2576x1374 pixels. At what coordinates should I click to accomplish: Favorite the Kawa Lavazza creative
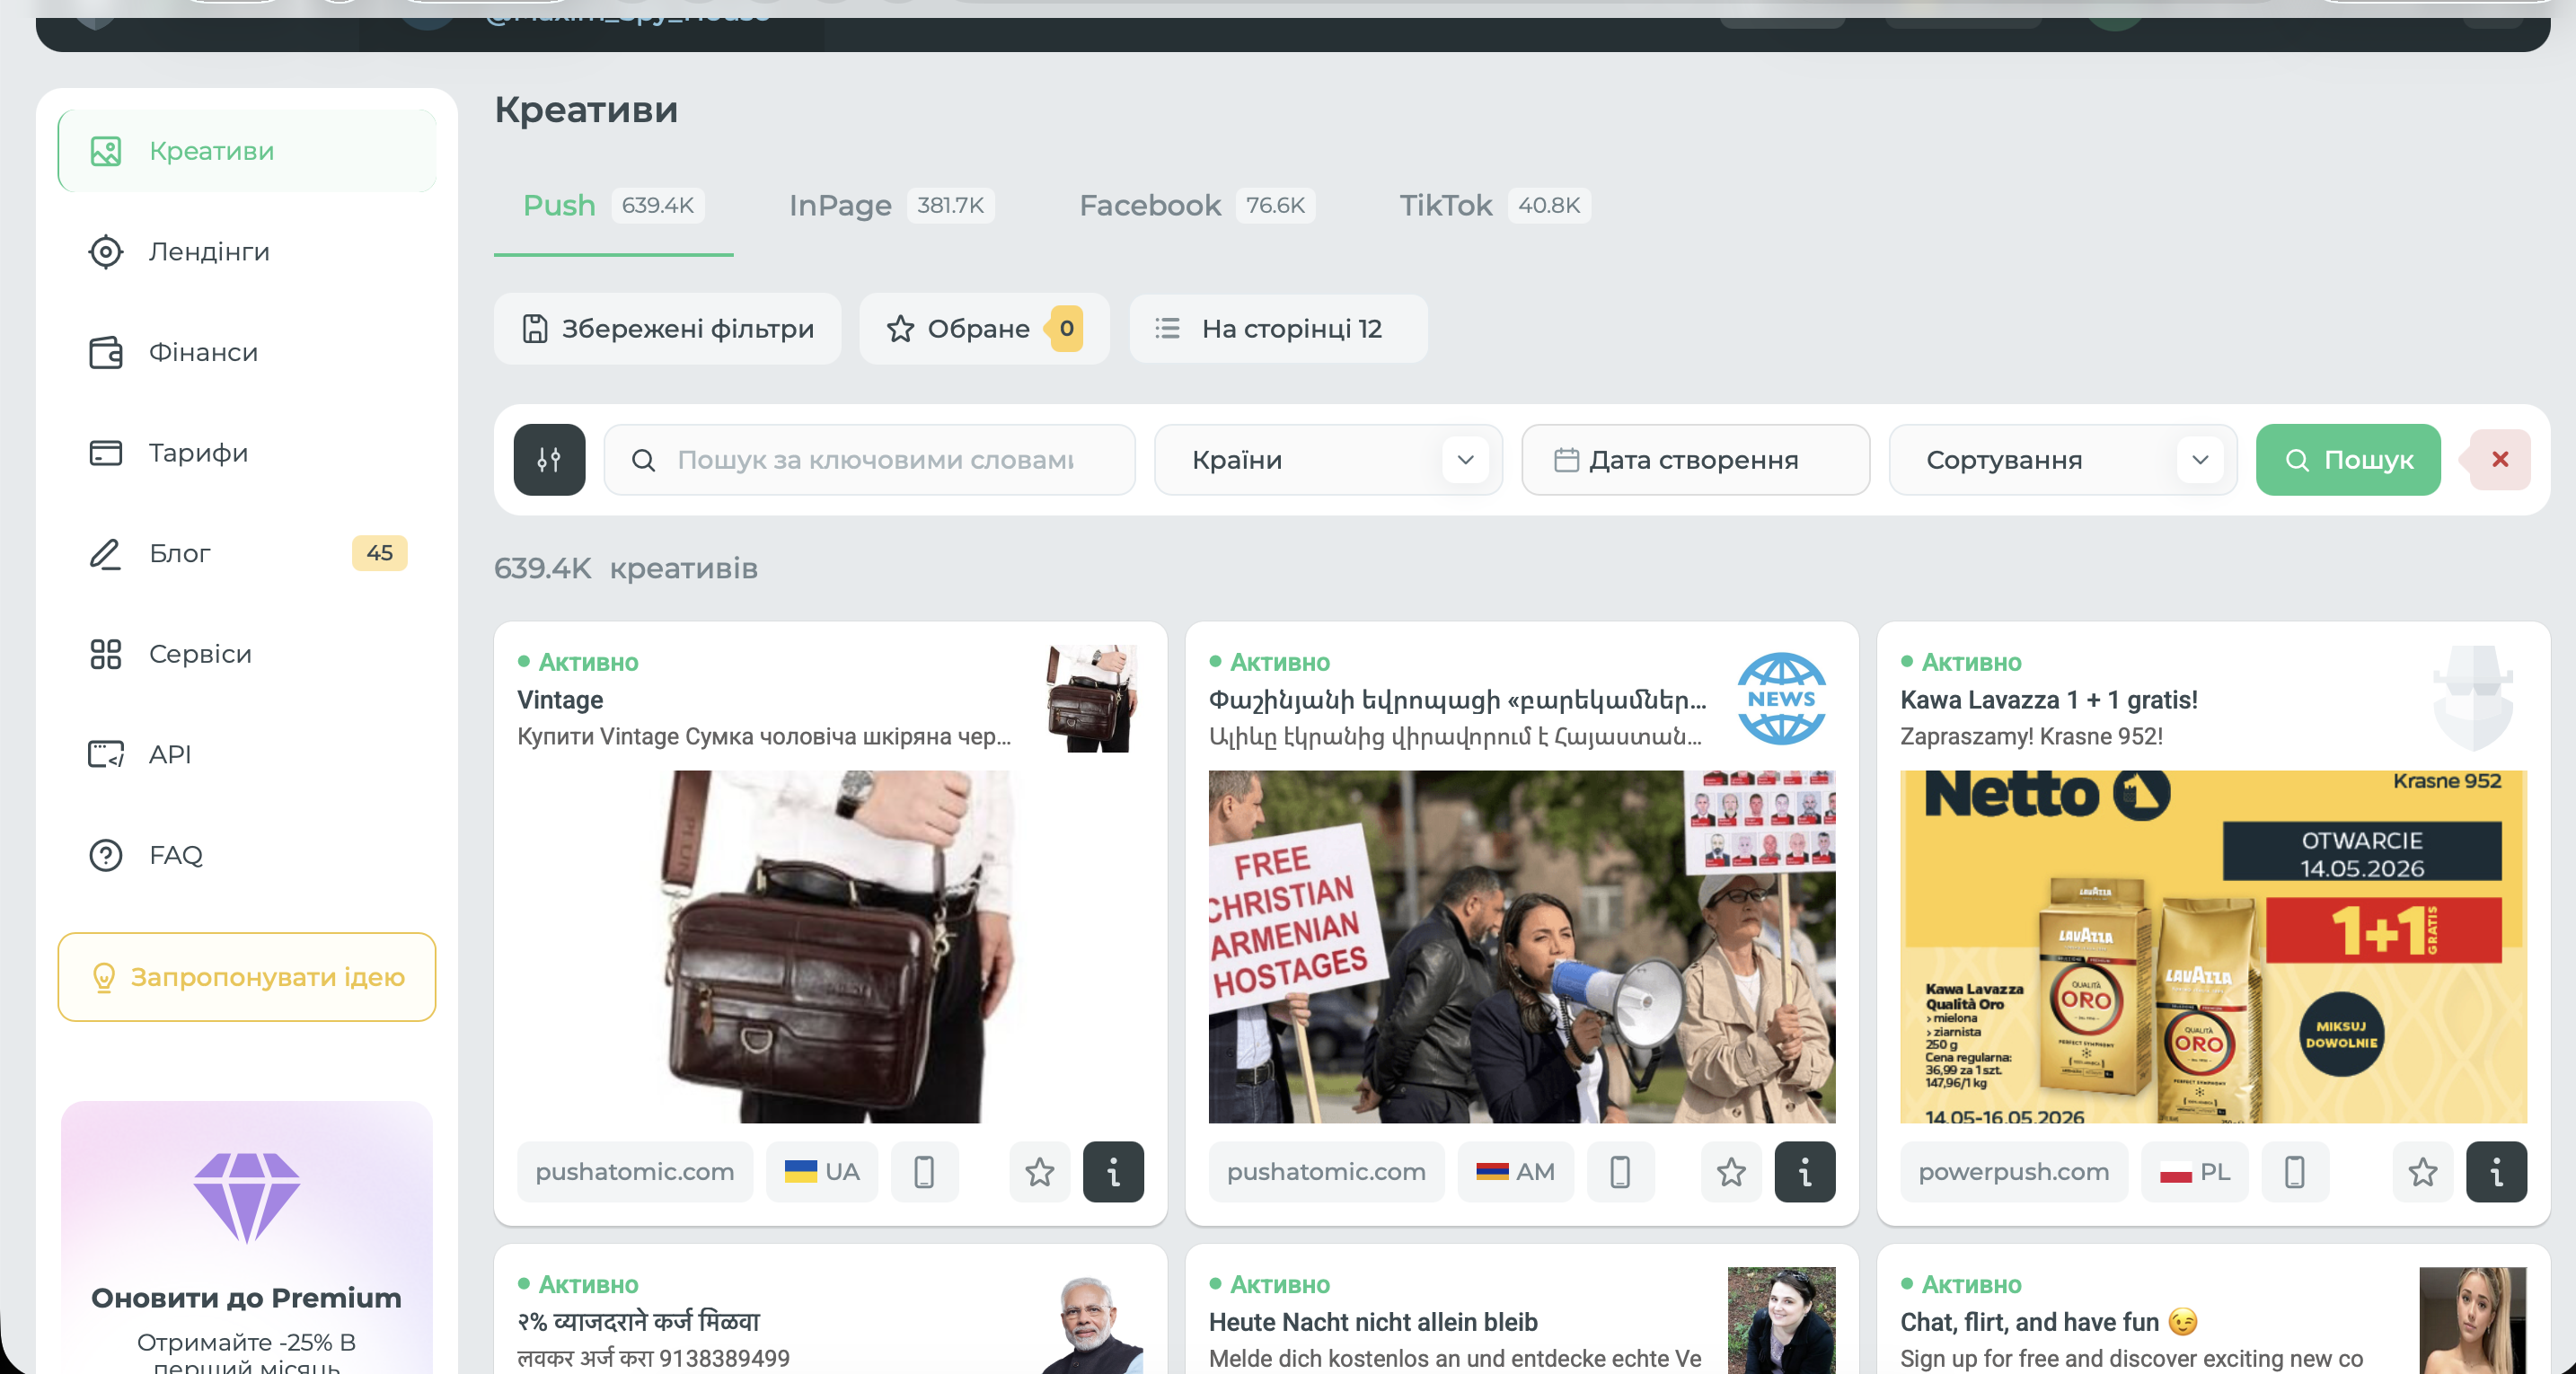pos(2423,1172)
